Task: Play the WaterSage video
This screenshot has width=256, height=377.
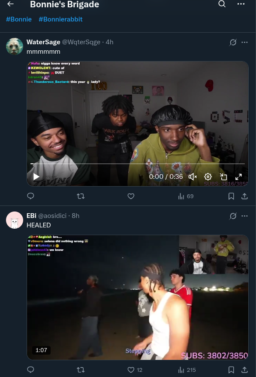Action: (36, 177)
